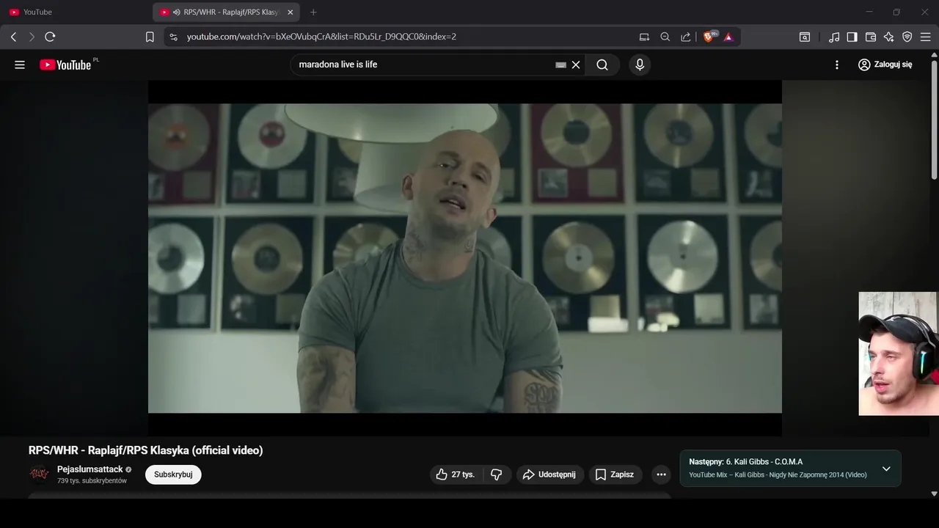This screenshot has width=939, height=528.
Task: Install app via address bar icon
Action: coord(644,37)
